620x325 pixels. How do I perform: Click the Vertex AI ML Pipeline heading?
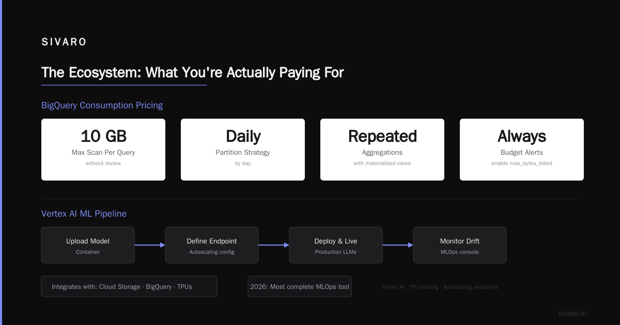[x=84, y=214]
